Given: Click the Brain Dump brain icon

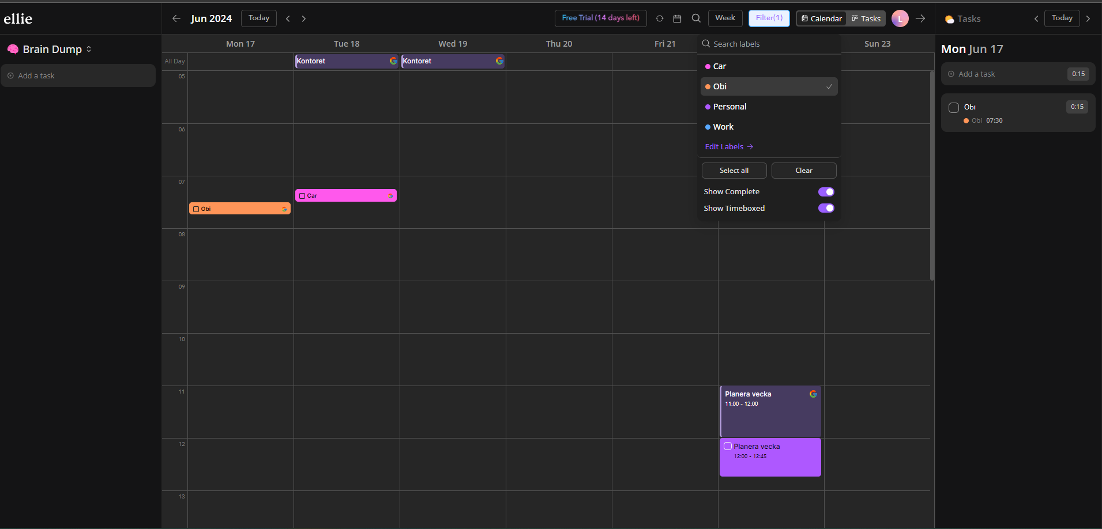Looking at the screenshot, I should tap(13, 49).
